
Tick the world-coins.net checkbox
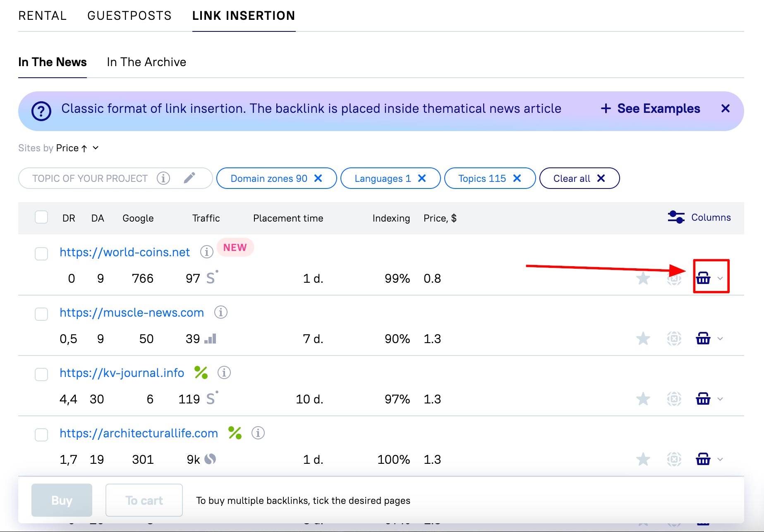(x=41, y=253)
